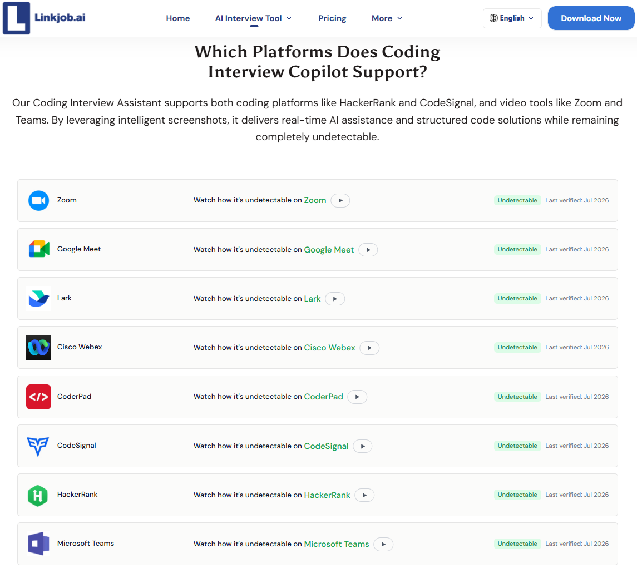Click the HackerRank app icon
This screenshot has height=573, width=637.
(x=38, y=496)
